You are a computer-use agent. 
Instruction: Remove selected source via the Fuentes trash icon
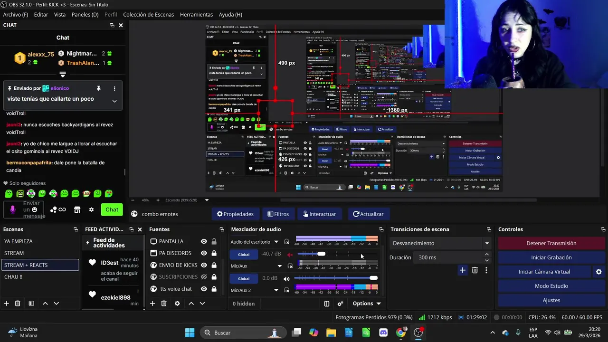click(164, 303)
